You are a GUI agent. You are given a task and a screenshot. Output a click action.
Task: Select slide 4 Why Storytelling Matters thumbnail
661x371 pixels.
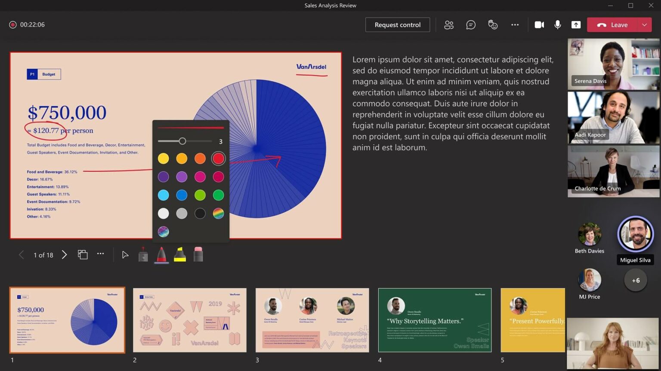(x=435, y=320)
